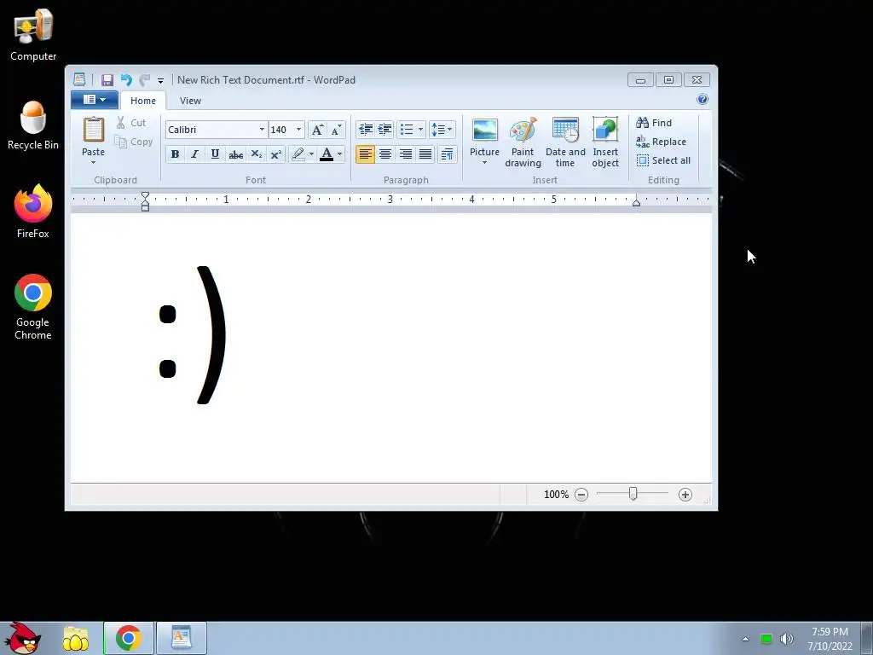Click the Copy button
873x655 pixels.
click(134, 142)
